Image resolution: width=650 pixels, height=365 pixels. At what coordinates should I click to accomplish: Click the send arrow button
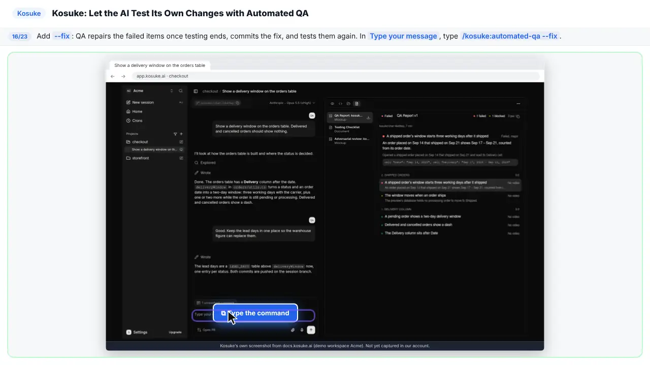click(x=311, y=330)
